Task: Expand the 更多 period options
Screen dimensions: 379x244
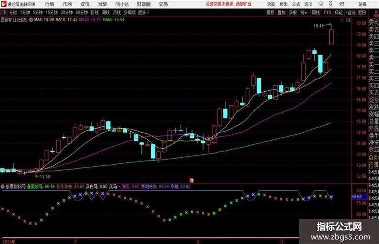Action: [x=144, y=12]
